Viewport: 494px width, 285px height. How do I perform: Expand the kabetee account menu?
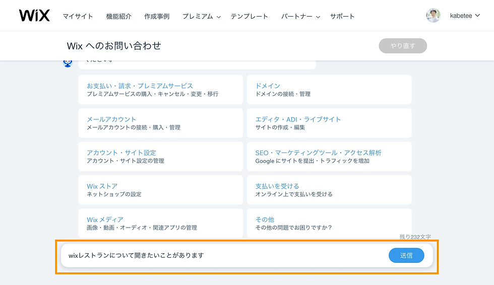(x=465, y=16)
